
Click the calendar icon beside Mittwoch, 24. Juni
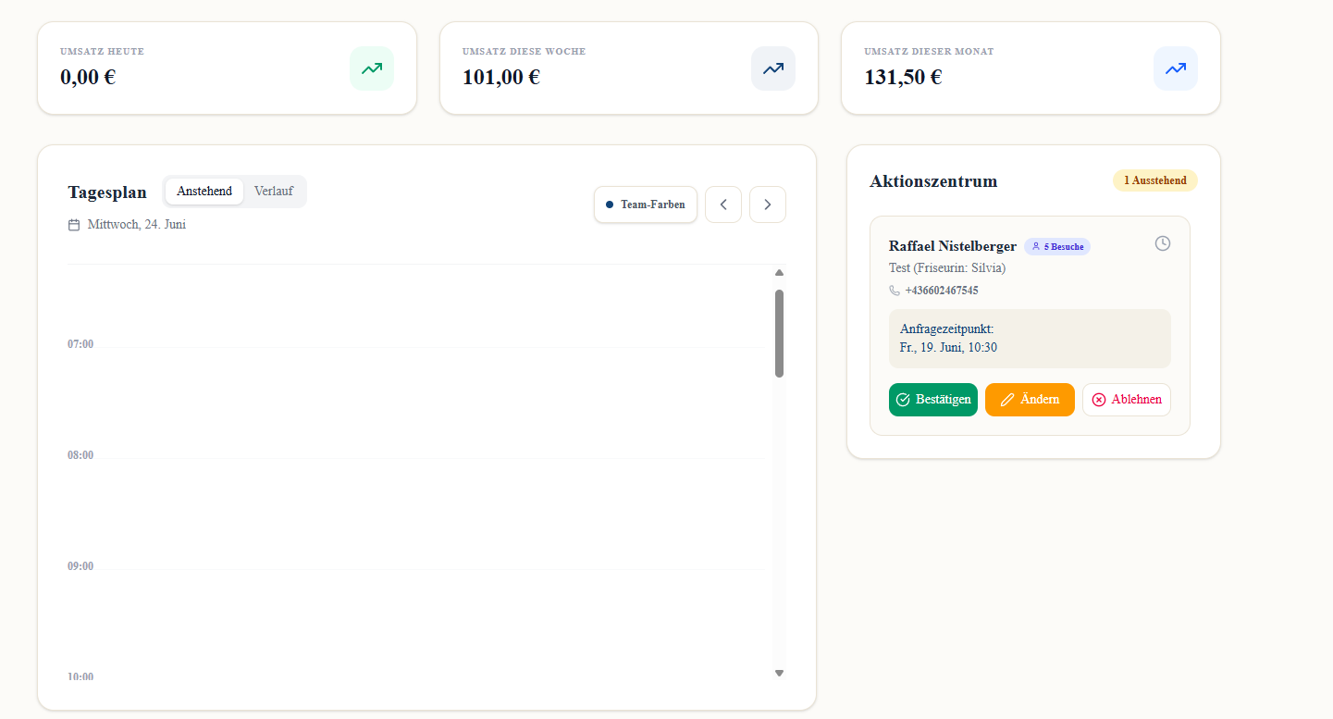click(74, 225)
